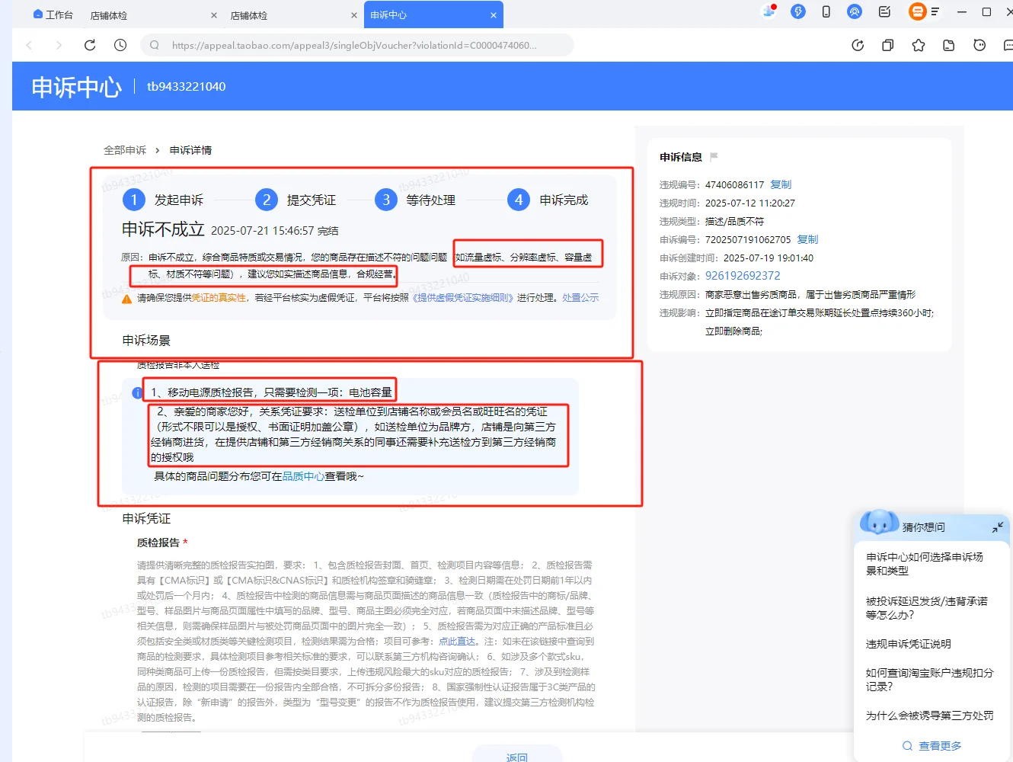The width and height of the screenshot is (1013, 762).
Task: Click the 返回 button at page bottom
Action: [518, 756]
